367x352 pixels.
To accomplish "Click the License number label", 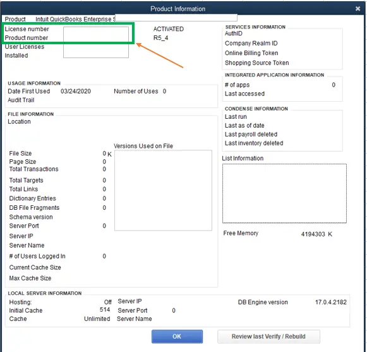I will pyautogui.click(x=27, y=29).
